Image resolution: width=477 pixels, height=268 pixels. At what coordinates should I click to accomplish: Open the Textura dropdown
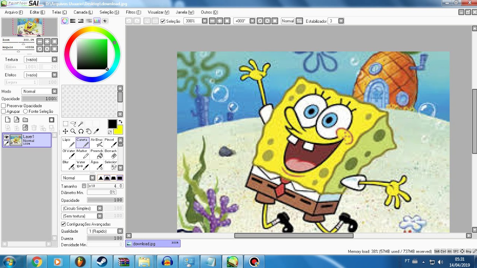[x=41, y=60]
